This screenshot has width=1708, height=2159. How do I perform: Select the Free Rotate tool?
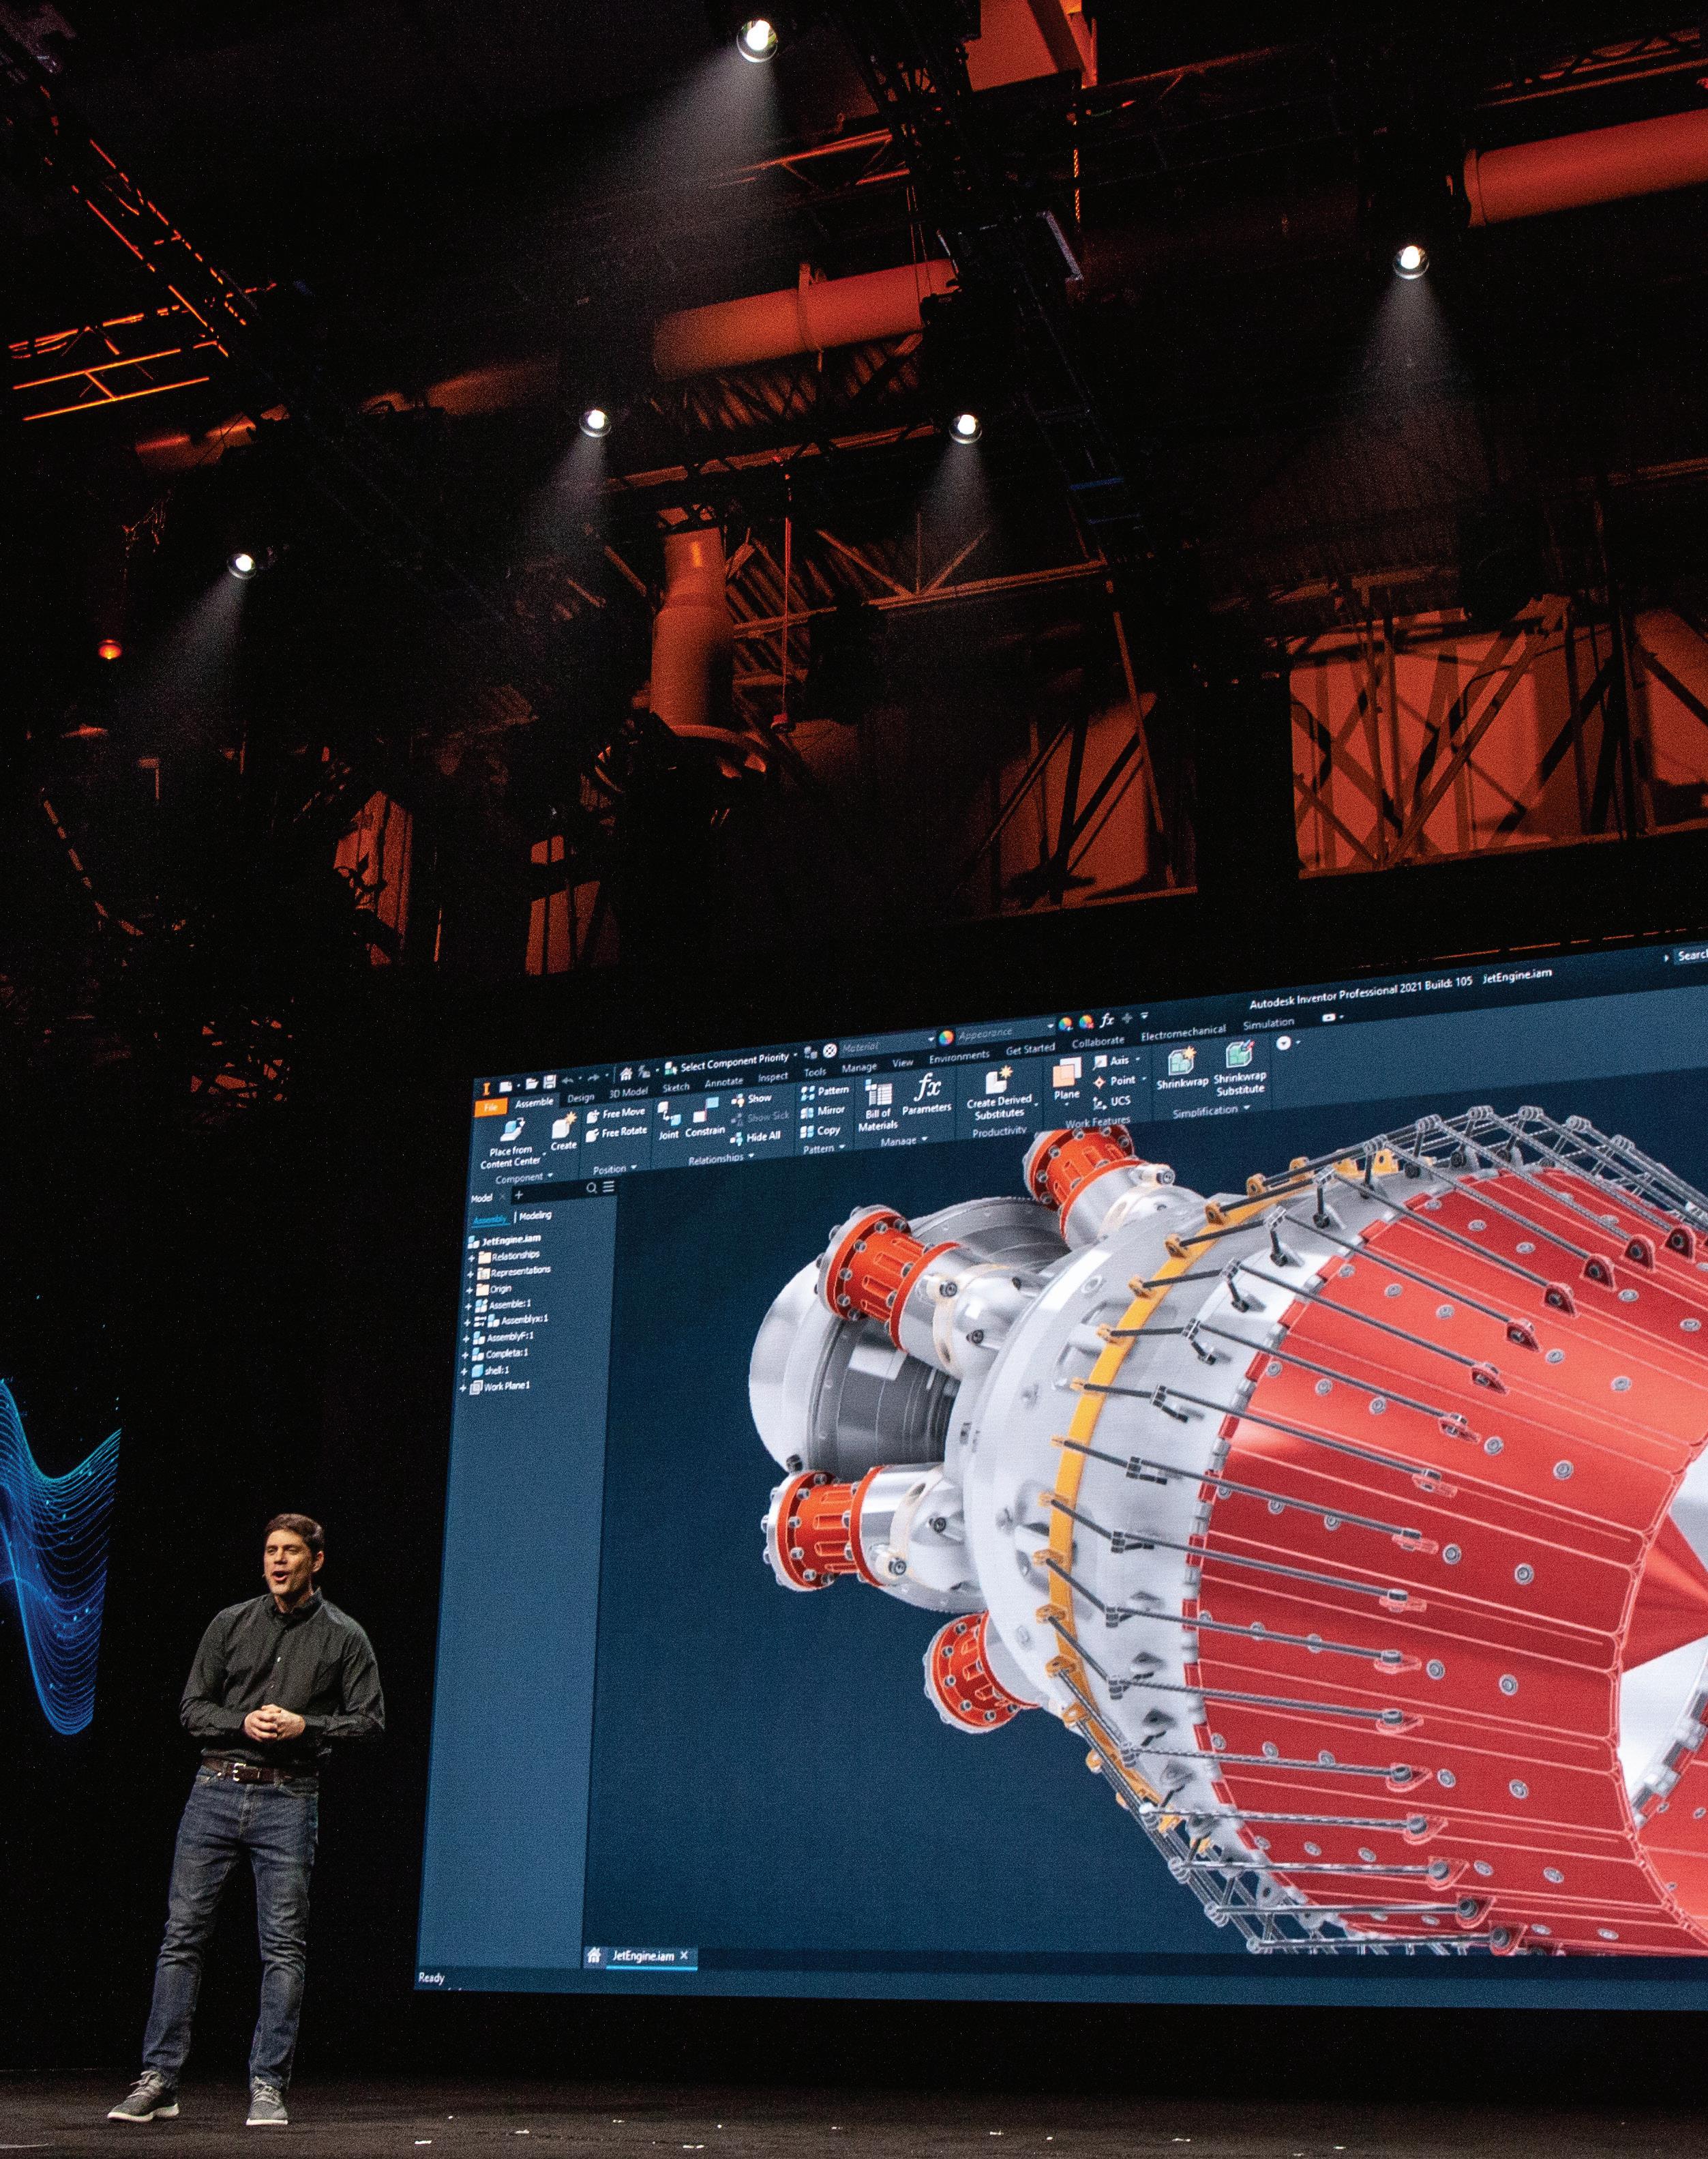(616, 1132)
